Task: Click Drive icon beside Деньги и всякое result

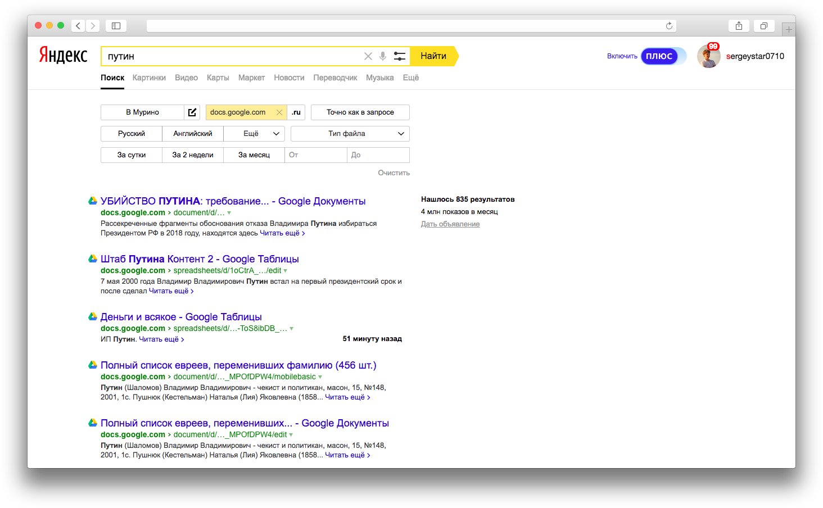Action: pos(93,316)
